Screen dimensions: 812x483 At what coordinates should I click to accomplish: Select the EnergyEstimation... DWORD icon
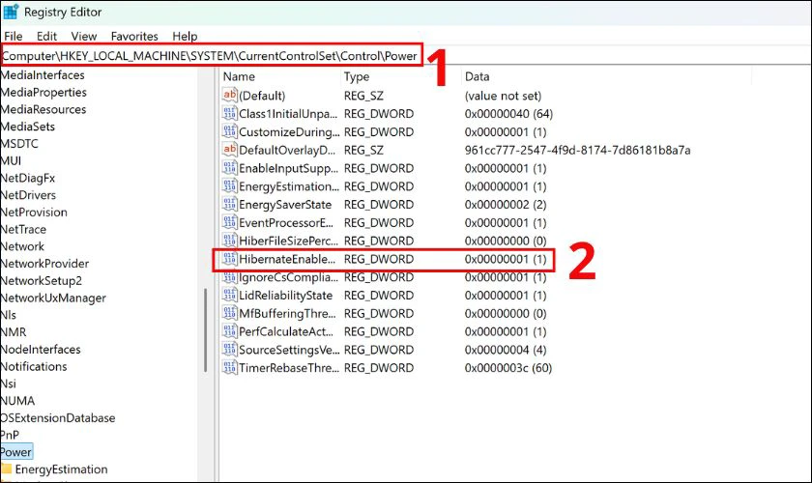[229, 185]
